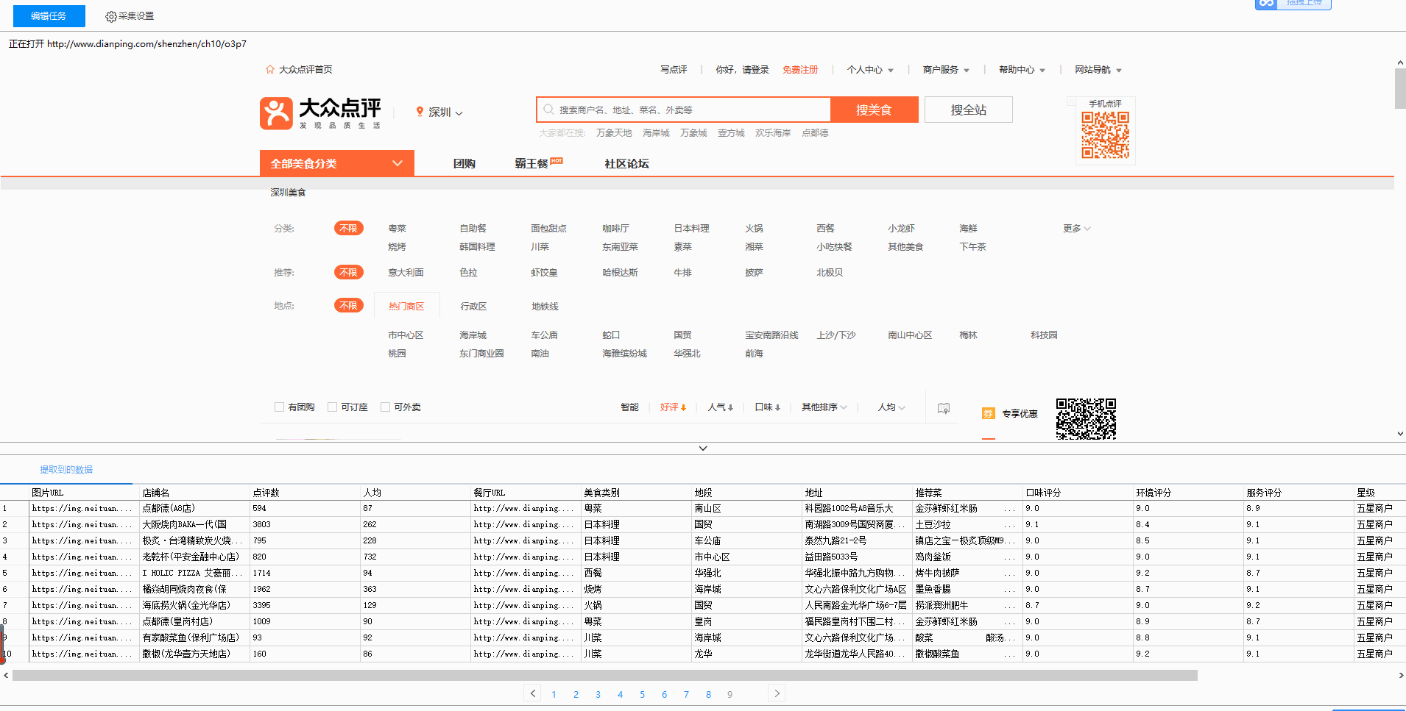Check the 可外卖 checkbox
Screen dimensions: 1406x711
(385, 407)
